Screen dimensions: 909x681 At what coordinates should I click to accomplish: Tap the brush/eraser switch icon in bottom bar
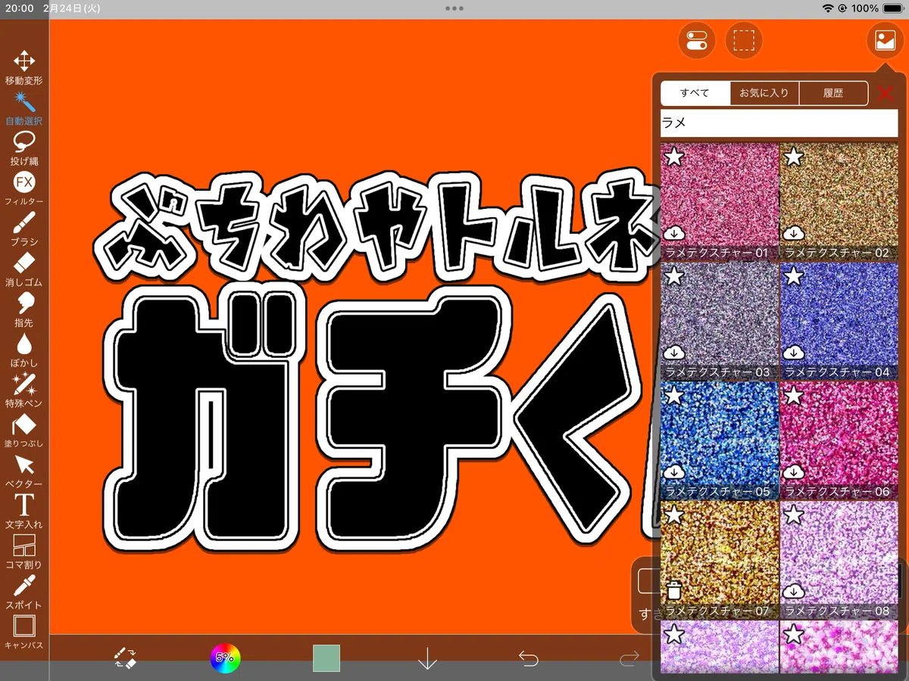pyautogui.click(x=125, y=658)
